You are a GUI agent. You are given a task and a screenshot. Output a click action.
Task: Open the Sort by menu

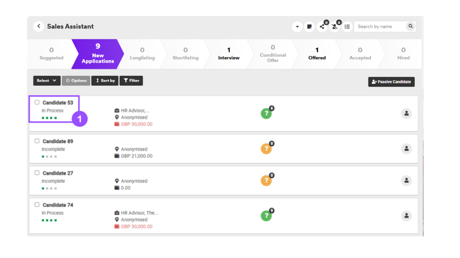click(x=105, y=81)
